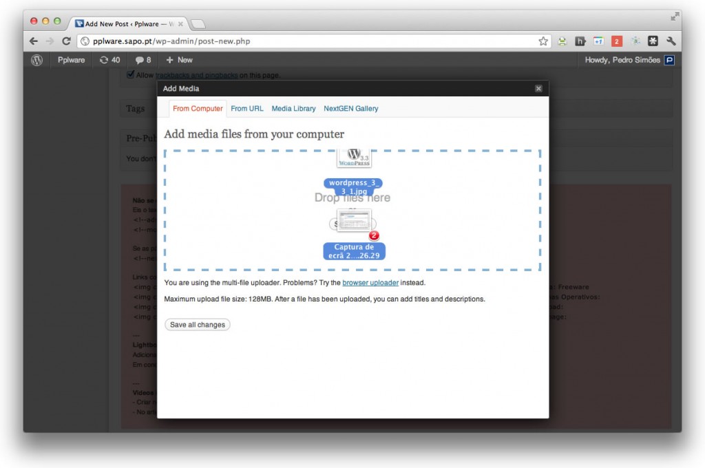Click the printer extension icon
705x468 pixels.
tap(562, 41)
